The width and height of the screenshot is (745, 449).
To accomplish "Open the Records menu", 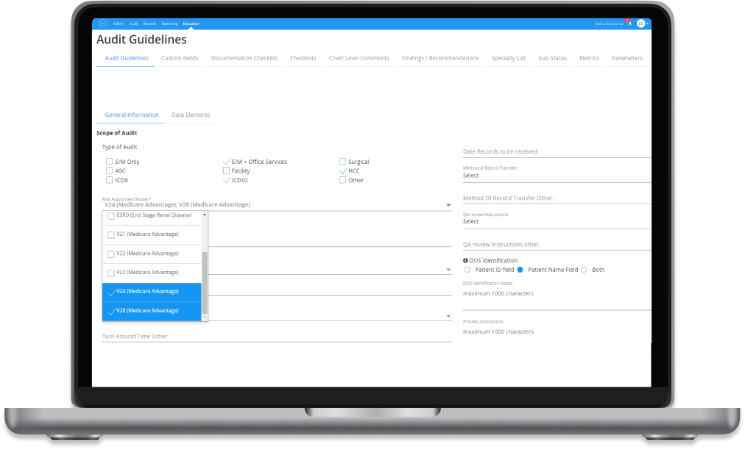I will [149, 23].
